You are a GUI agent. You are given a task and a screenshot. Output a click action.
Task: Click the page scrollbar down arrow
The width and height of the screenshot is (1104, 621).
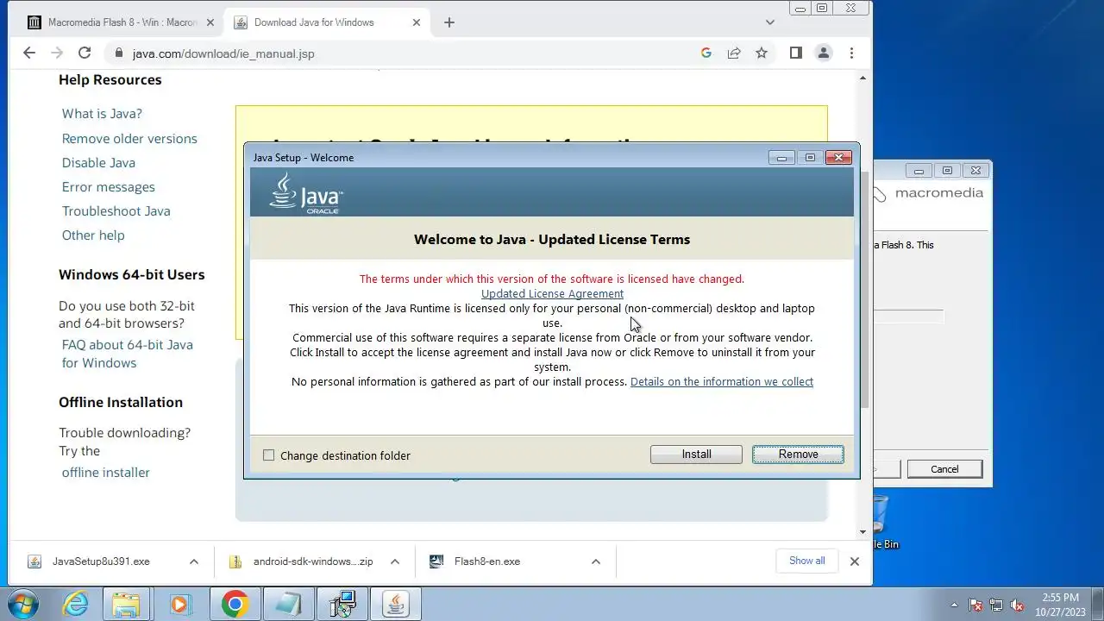[x=862, y=532]
